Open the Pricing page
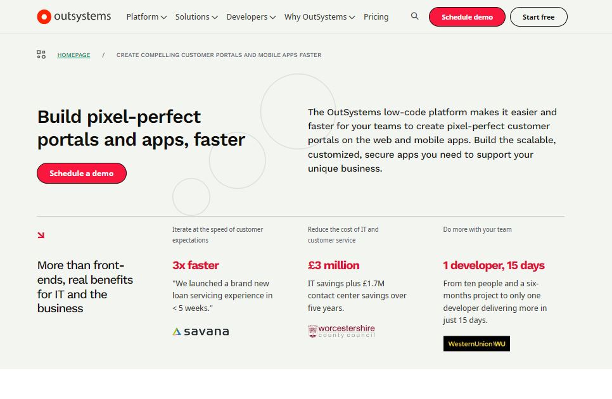This screenshot has width=612, height=399. (376, 16)
